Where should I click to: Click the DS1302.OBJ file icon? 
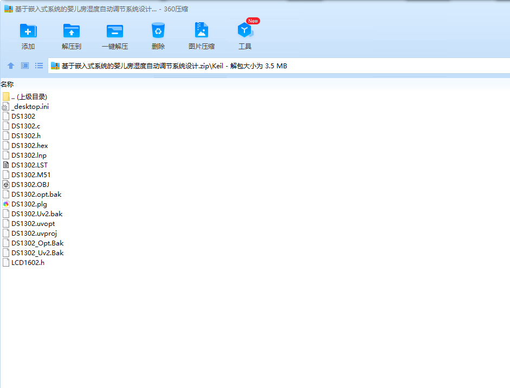pyautogui.click(x=6, y=184)
